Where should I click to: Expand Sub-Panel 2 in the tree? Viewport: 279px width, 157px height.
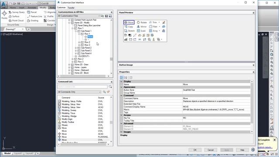76,48
